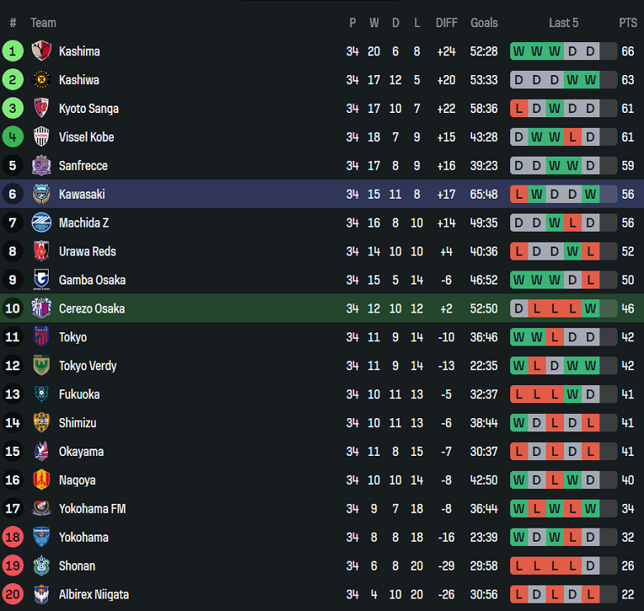
Task: Sort table by PTS column header
Action: point(627,23)
